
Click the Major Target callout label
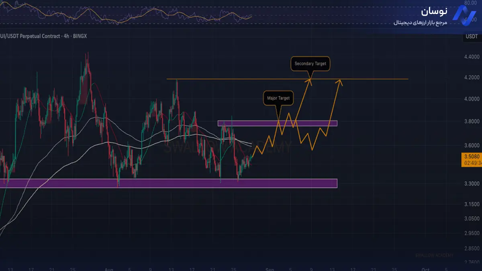[x=278, y=98]
